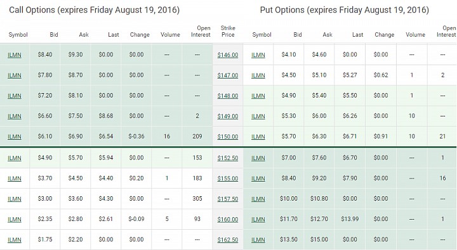457x250 pixels.
Task: Open the $157.50 strike price link
Action: click(x=228, y=199)
